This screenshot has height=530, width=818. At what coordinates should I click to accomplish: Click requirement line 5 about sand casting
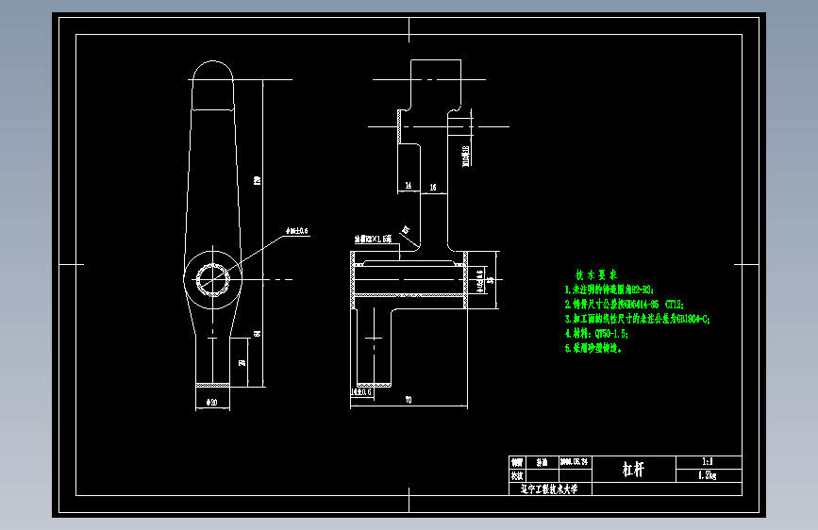(593, 348)
